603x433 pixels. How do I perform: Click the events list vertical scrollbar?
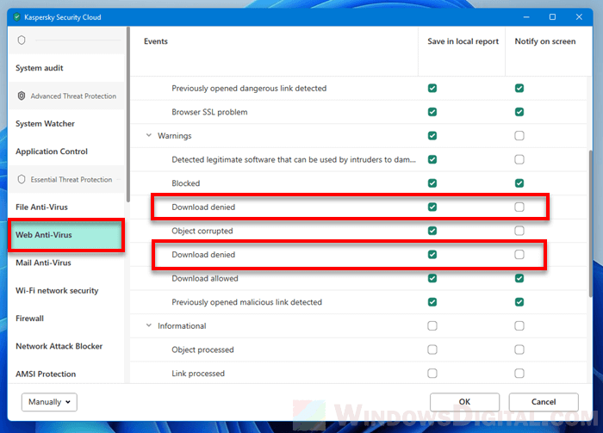[x=591, y=223]
